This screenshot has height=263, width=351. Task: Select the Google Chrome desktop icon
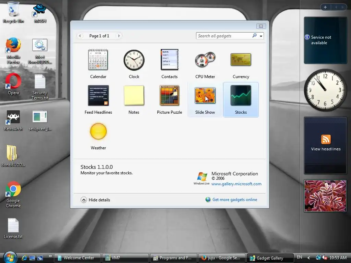pyautogui.click(x=13, y=195)
